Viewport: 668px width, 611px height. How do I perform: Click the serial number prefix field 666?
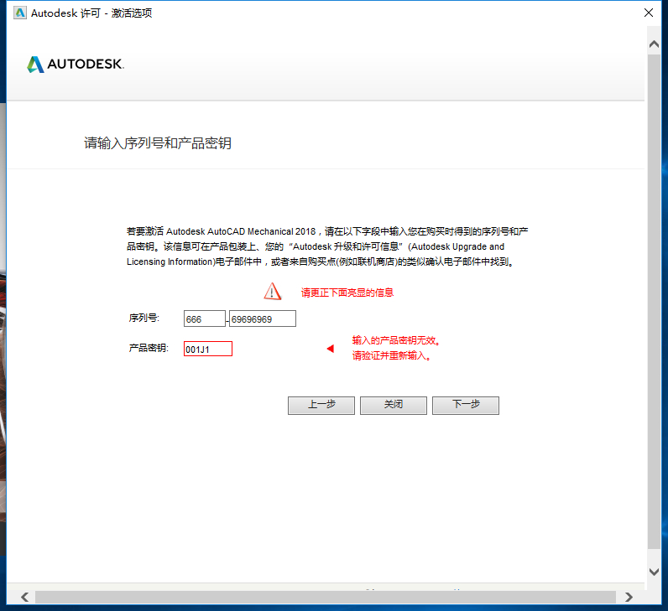tap(205, 318)
